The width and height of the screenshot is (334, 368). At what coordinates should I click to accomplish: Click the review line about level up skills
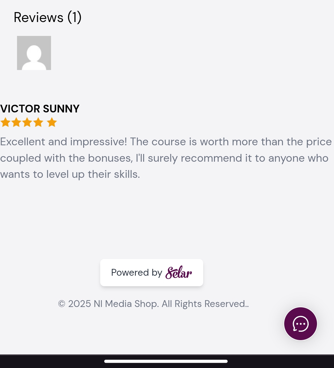click(70, 174)
